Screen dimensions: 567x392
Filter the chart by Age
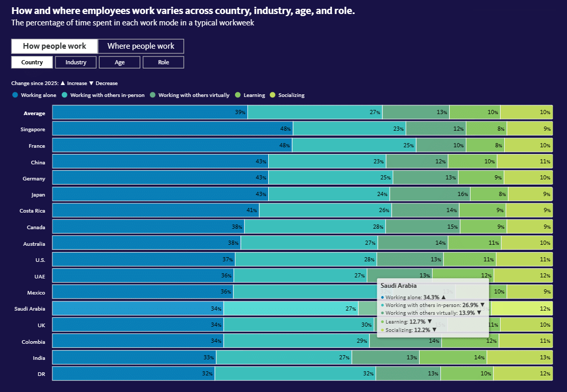pyautogui.click(x=119, y=62)
